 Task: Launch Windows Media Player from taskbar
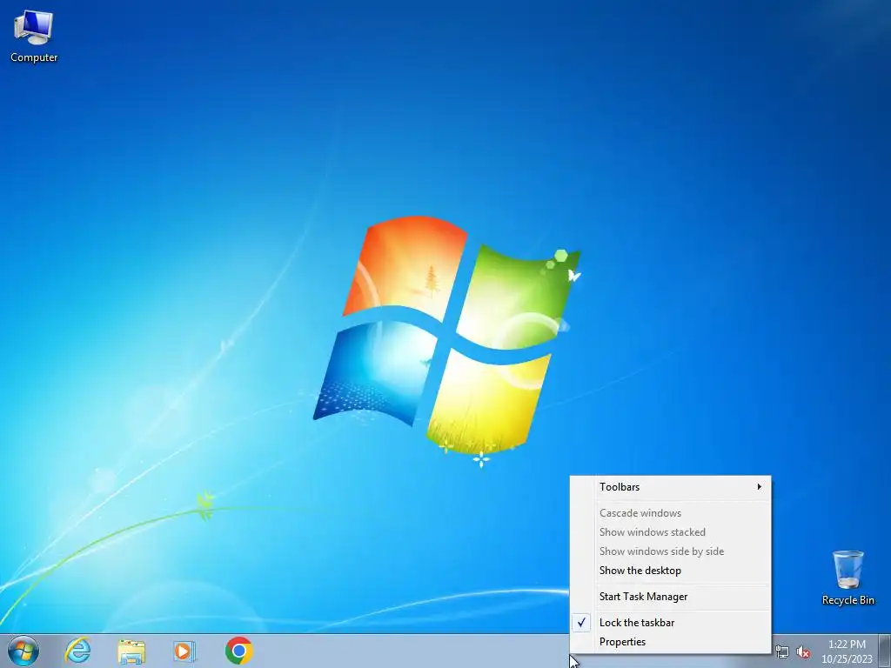(x=184, y=651)
